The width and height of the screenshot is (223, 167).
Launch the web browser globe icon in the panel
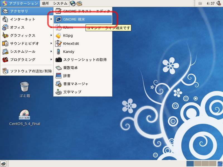[73, 3]
